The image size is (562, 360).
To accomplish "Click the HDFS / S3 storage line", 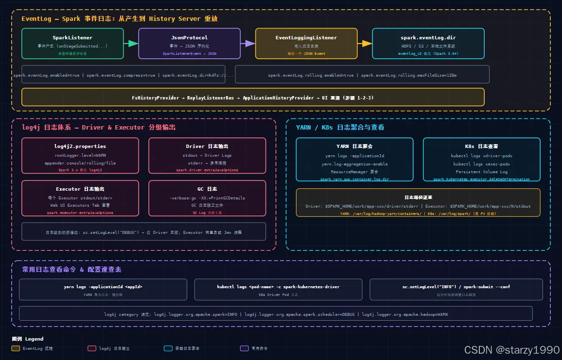I will (428, 46).
